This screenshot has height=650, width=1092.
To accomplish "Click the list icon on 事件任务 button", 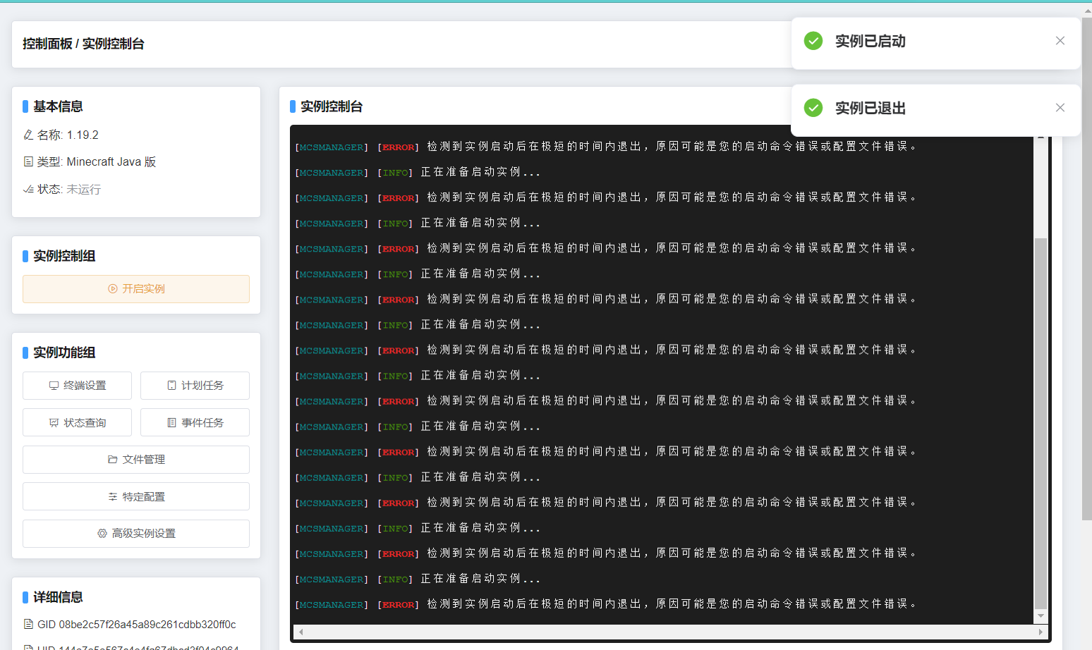I will [171, 422].
